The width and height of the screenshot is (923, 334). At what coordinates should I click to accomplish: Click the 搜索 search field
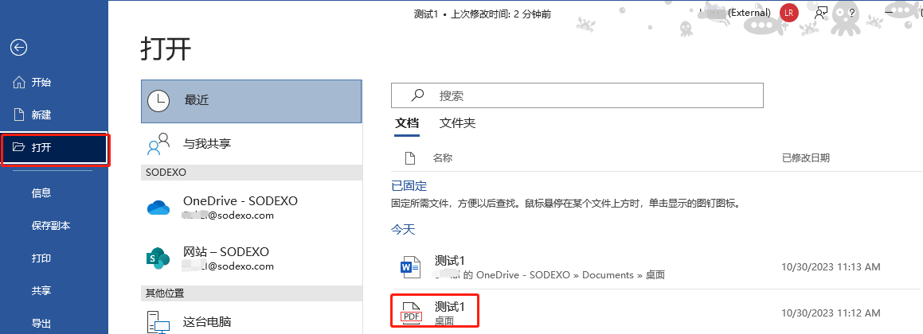coord(577,95)
